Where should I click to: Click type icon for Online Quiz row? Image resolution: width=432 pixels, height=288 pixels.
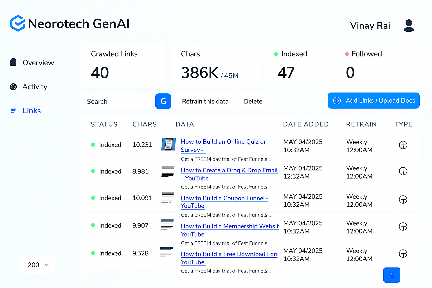(x=403, y=145)
